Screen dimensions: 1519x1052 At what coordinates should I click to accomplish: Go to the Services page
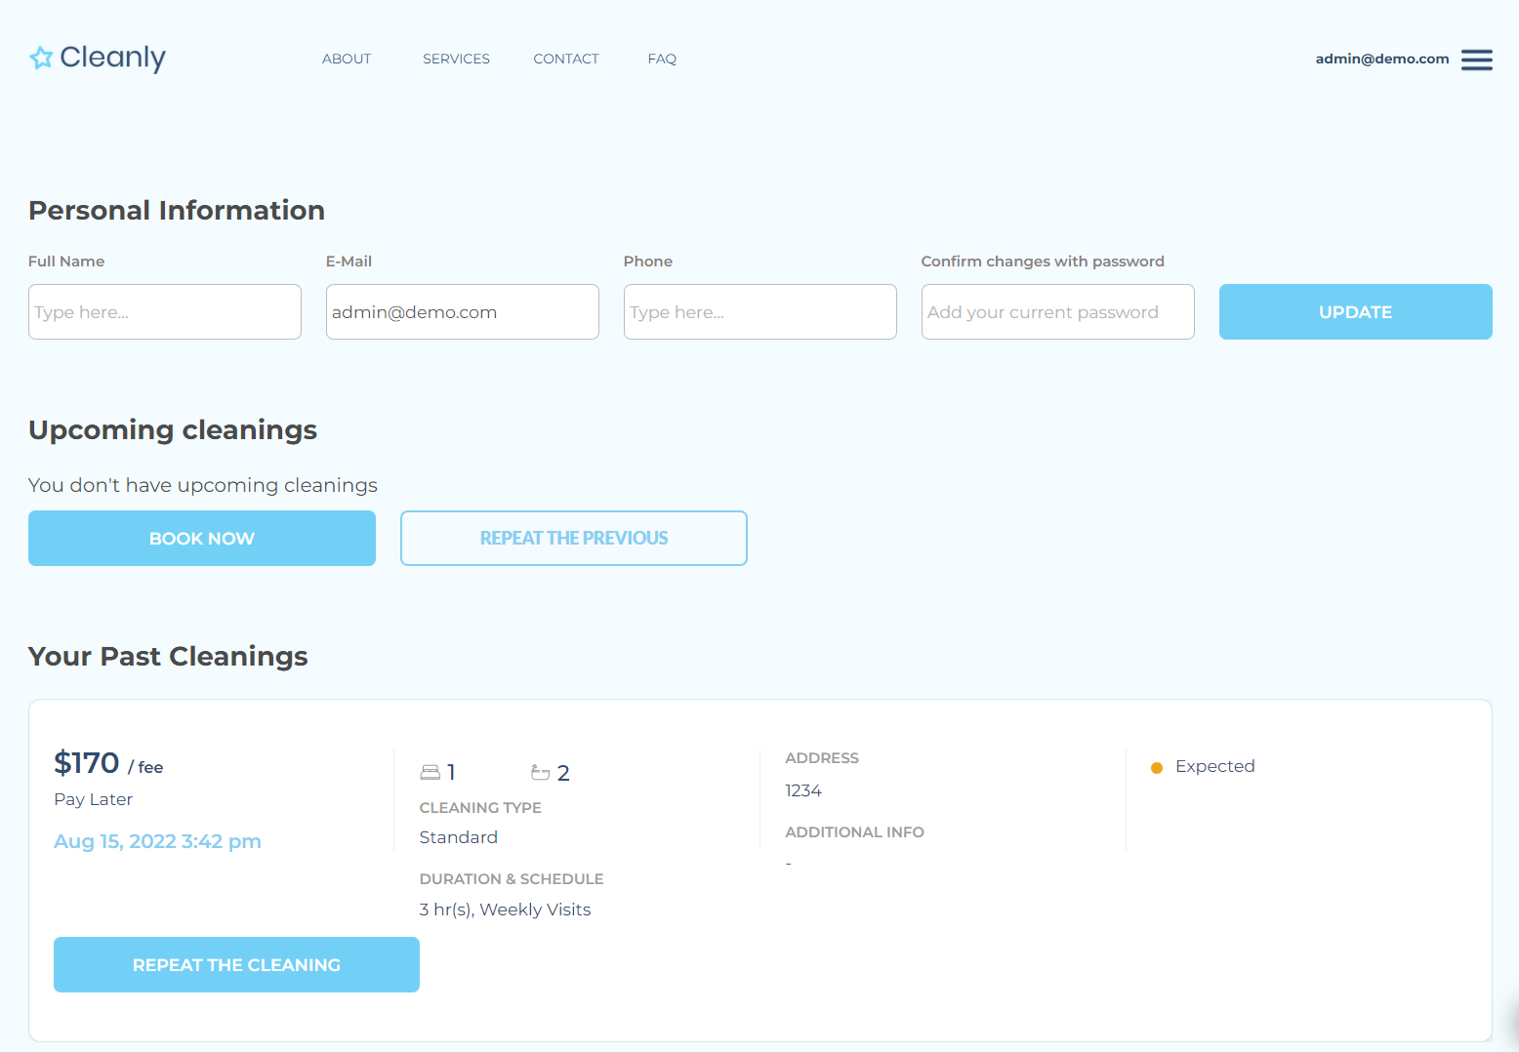[456, 59]
